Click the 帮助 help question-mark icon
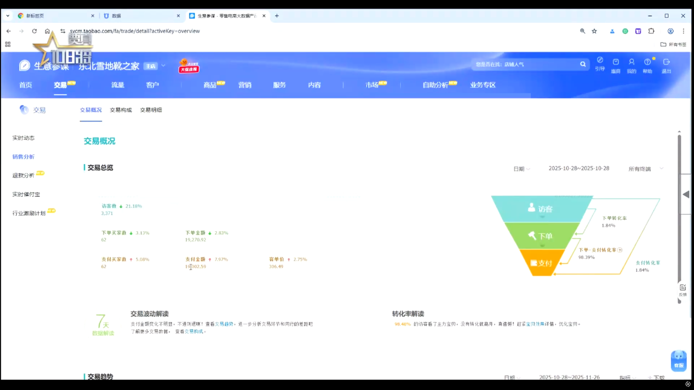694x390 pixels. pyautogui.click(x=647, y=62)
